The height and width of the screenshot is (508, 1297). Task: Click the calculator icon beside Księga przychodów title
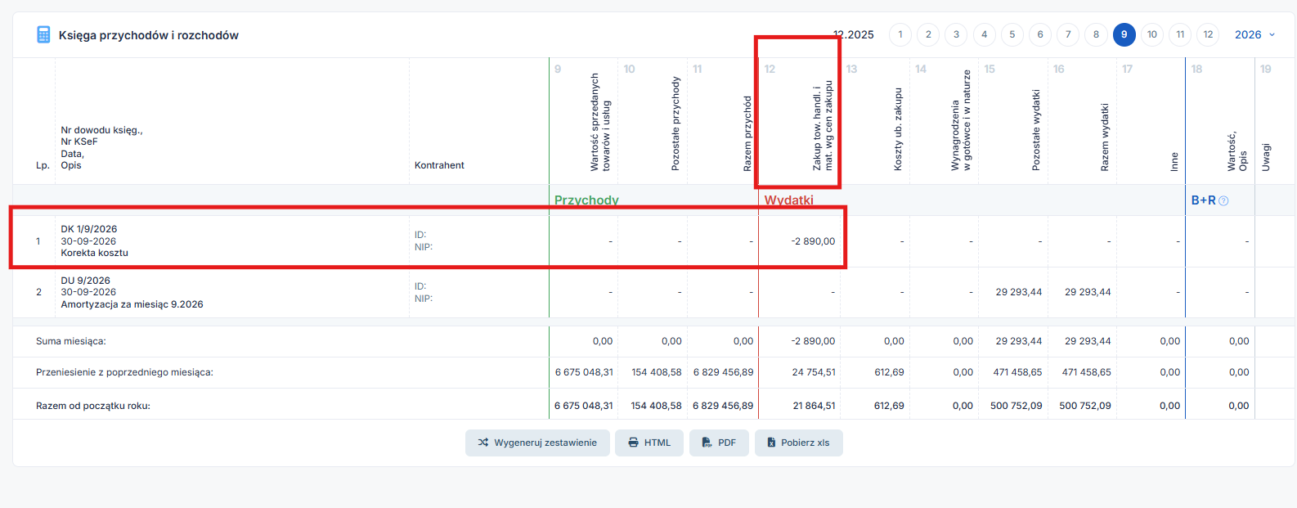43,34
